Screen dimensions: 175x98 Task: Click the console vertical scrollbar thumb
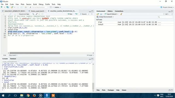[93, 86]
